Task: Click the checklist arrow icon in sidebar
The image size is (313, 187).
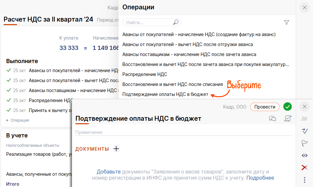Action: (x=304, y=131)
